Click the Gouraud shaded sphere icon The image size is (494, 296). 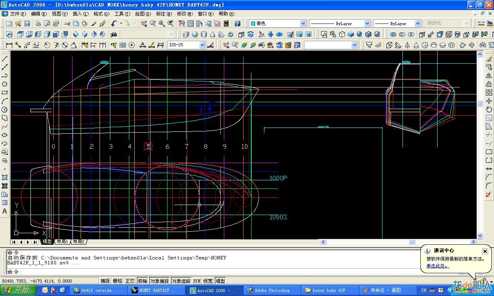[360, 34]
